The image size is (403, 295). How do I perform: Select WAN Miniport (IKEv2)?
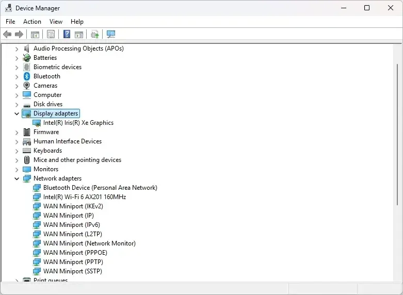[73, 206]
